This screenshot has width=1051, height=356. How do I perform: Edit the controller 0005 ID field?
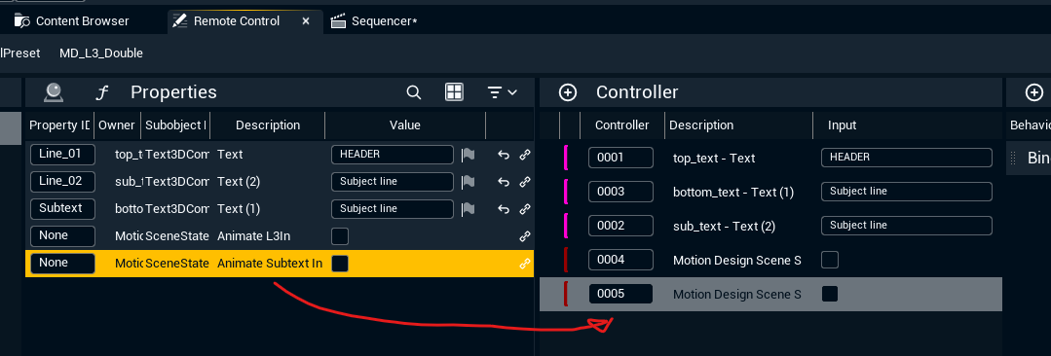pos(620,294)
